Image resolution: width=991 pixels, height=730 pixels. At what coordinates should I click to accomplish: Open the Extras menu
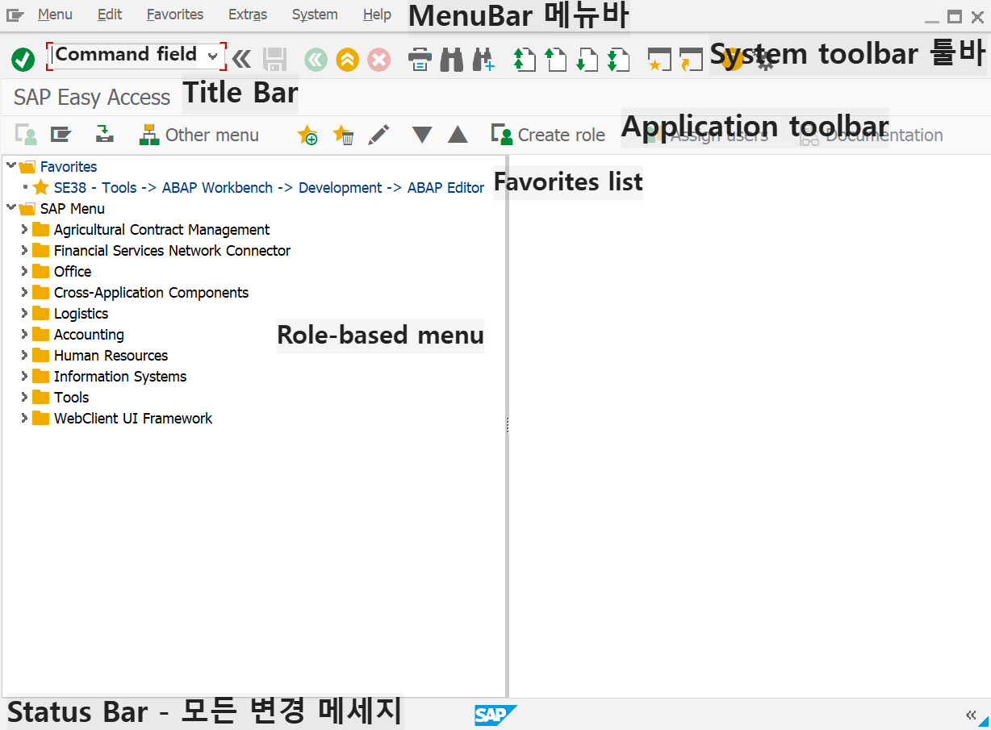coord(248,15)
